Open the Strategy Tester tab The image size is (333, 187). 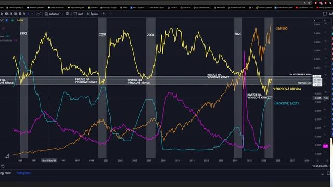[5, 173]
